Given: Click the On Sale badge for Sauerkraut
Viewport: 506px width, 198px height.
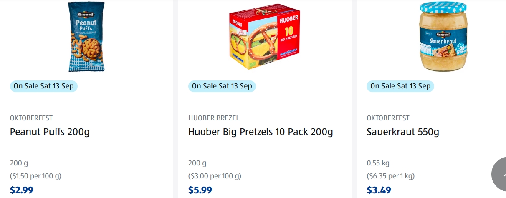Looking at the screenshot, I should [400, 86].
